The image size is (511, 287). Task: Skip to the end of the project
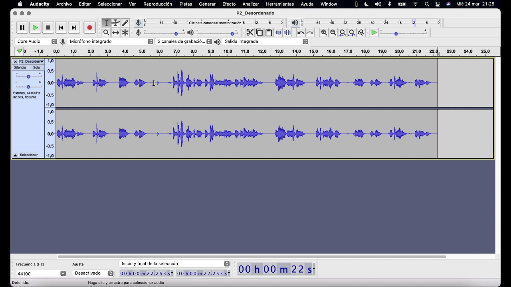tap(74, 28)
